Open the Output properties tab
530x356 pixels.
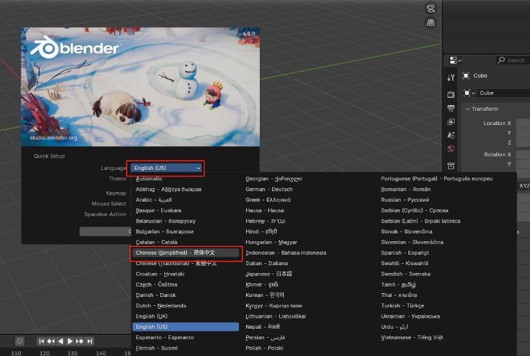[451, 108]
